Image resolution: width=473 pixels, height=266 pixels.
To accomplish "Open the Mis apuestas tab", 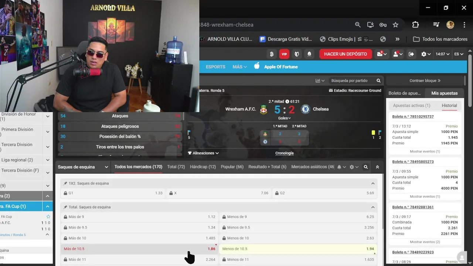I will tap(445, 93).
